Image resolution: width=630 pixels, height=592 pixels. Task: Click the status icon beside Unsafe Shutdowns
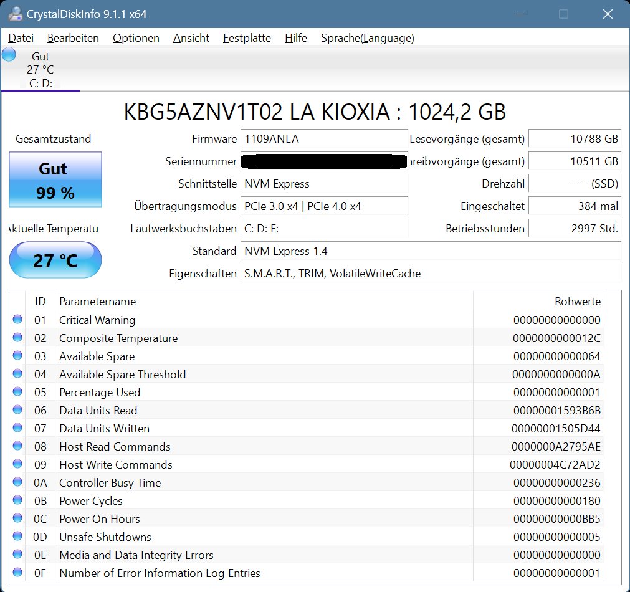tap(18, 537)
